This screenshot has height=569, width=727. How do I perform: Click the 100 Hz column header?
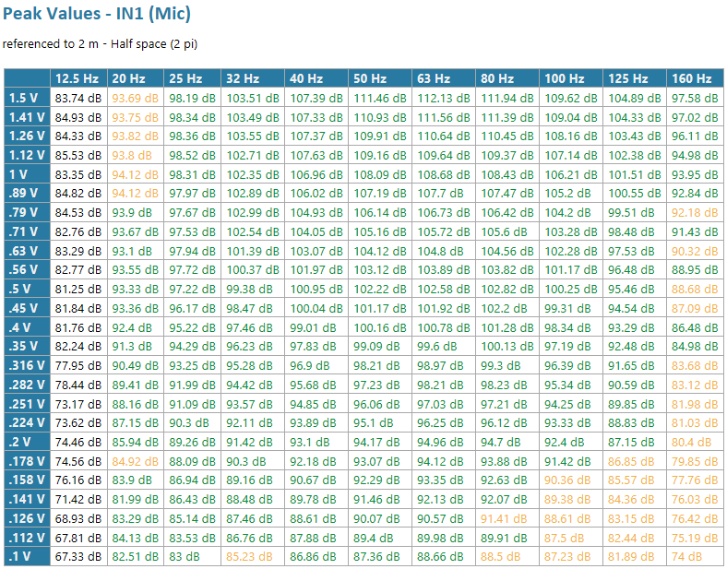click(x=564, y=78)
